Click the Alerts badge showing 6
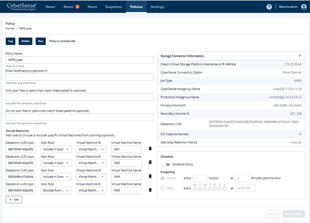310x223 pixels. [77, 7]
